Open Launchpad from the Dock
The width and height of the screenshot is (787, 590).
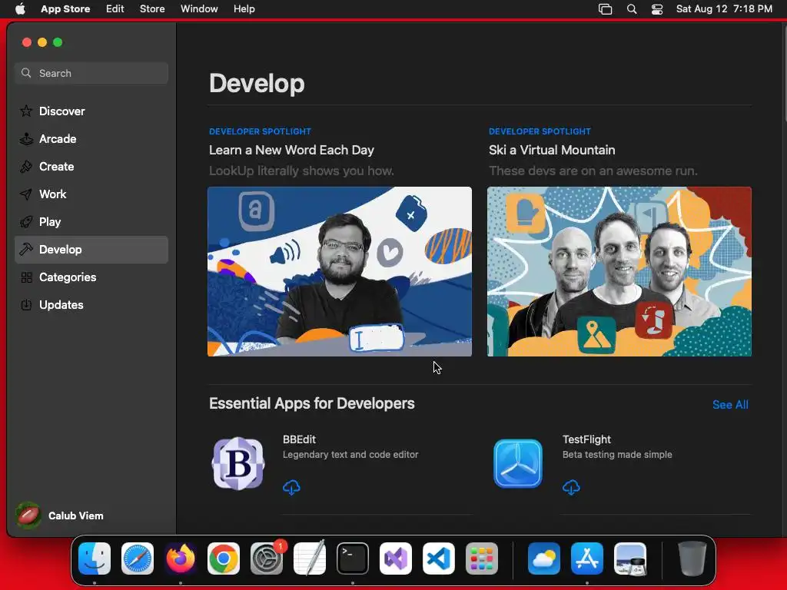coord(482,559)
